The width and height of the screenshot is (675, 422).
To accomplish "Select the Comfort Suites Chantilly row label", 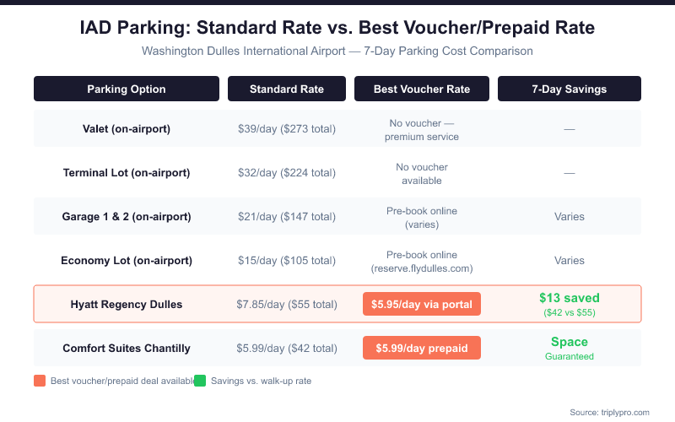I will click(127, 348).
